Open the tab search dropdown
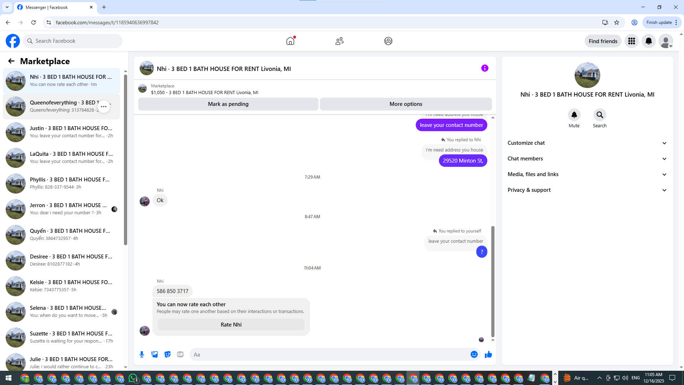Viewport: 684px width, 385px height. 7,7
